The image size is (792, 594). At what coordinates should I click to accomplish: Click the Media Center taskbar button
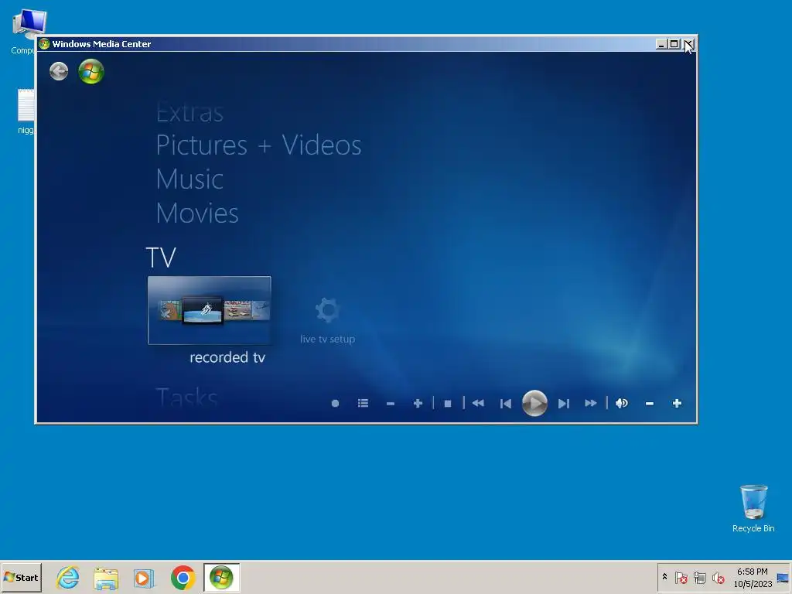[221, 577]
